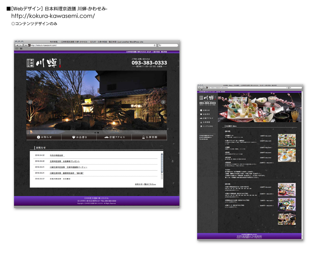Click the third dinner course thumbnail in right window
Image resolution: width=320 pixels, height=256 pixels.
[287, 219]
